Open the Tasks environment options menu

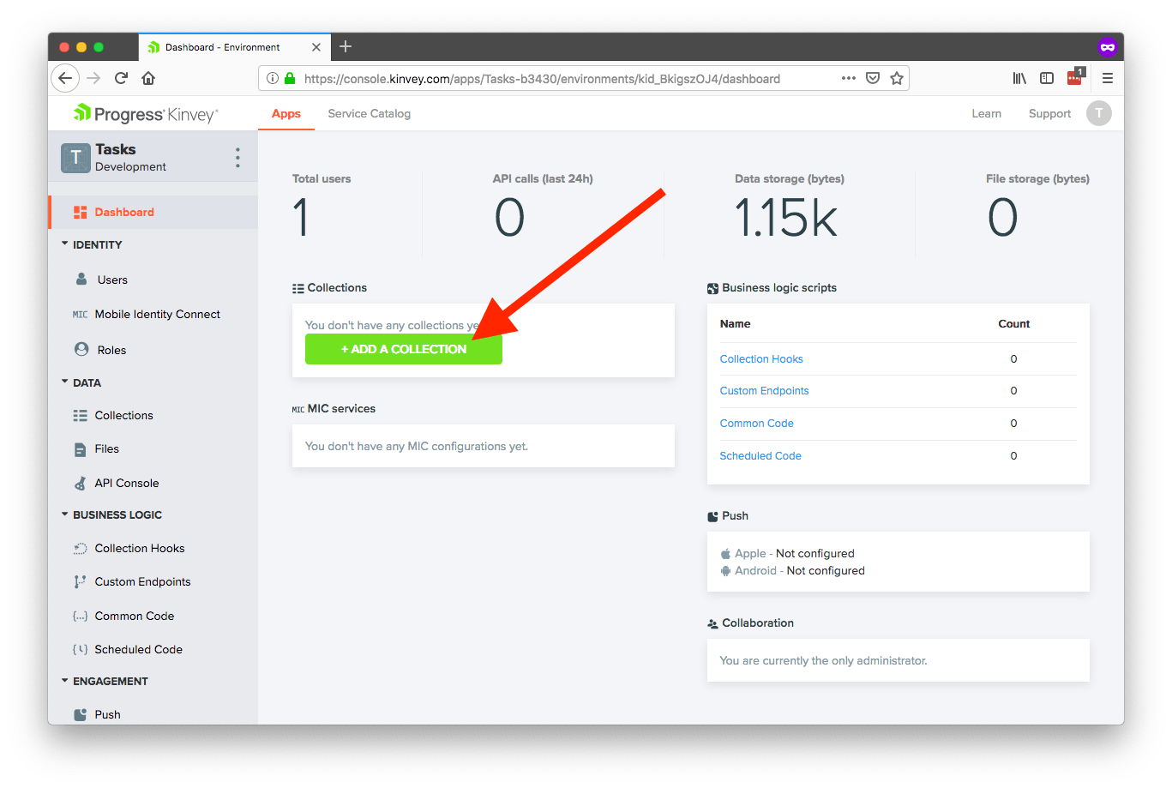click(x=237, y=158)
